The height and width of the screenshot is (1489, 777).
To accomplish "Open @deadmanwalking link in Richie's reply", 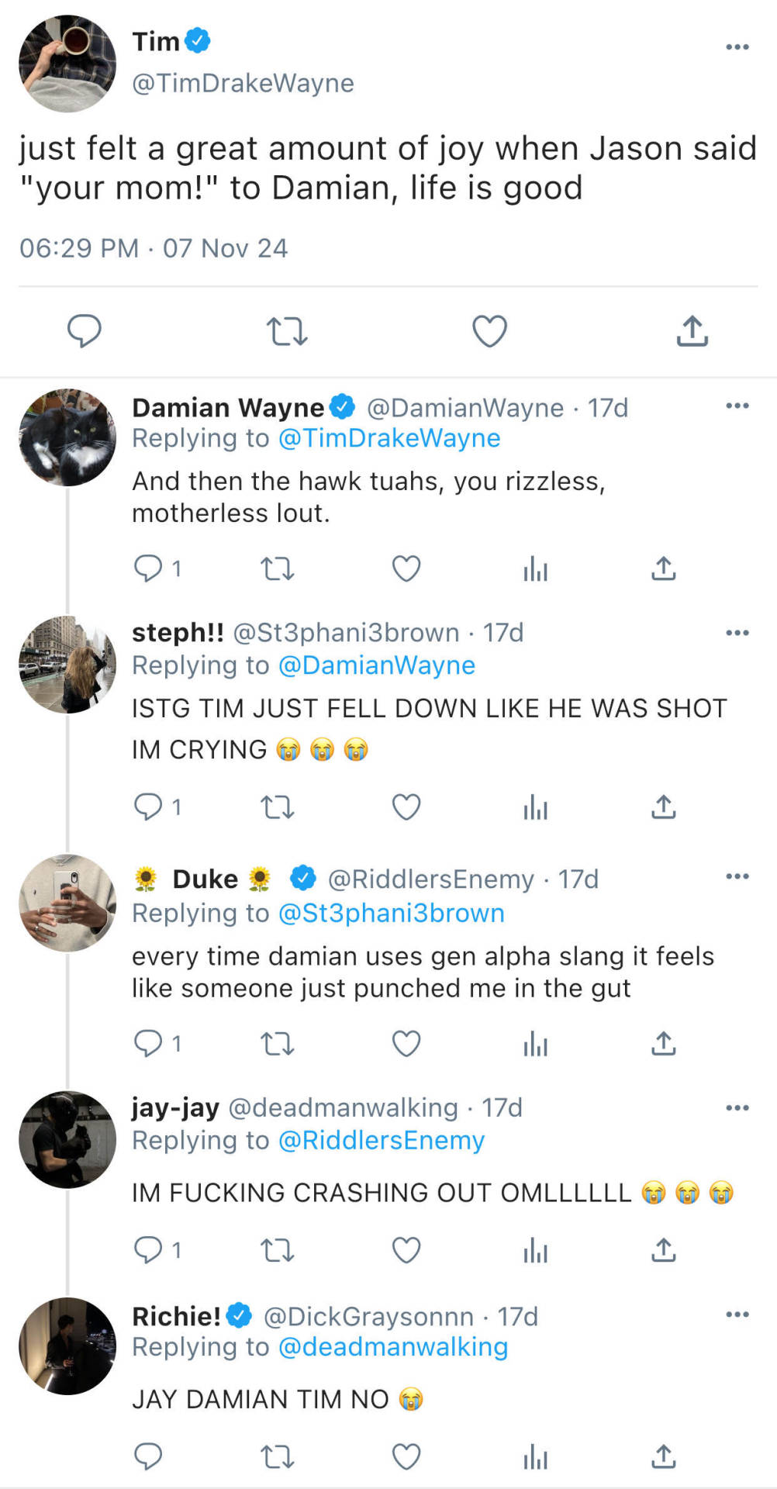I will coord(392,1347).
